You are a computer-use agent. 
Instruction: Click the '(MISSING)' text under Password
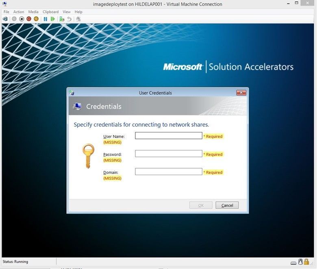point(113,160)
